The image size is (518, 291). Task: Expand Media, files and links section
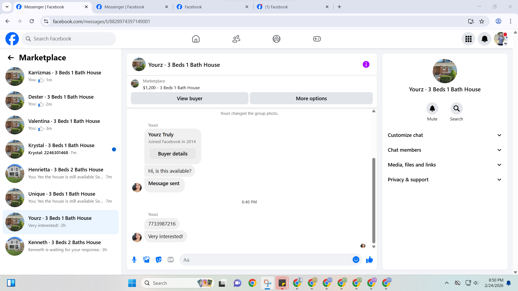(x=445, y=165)
